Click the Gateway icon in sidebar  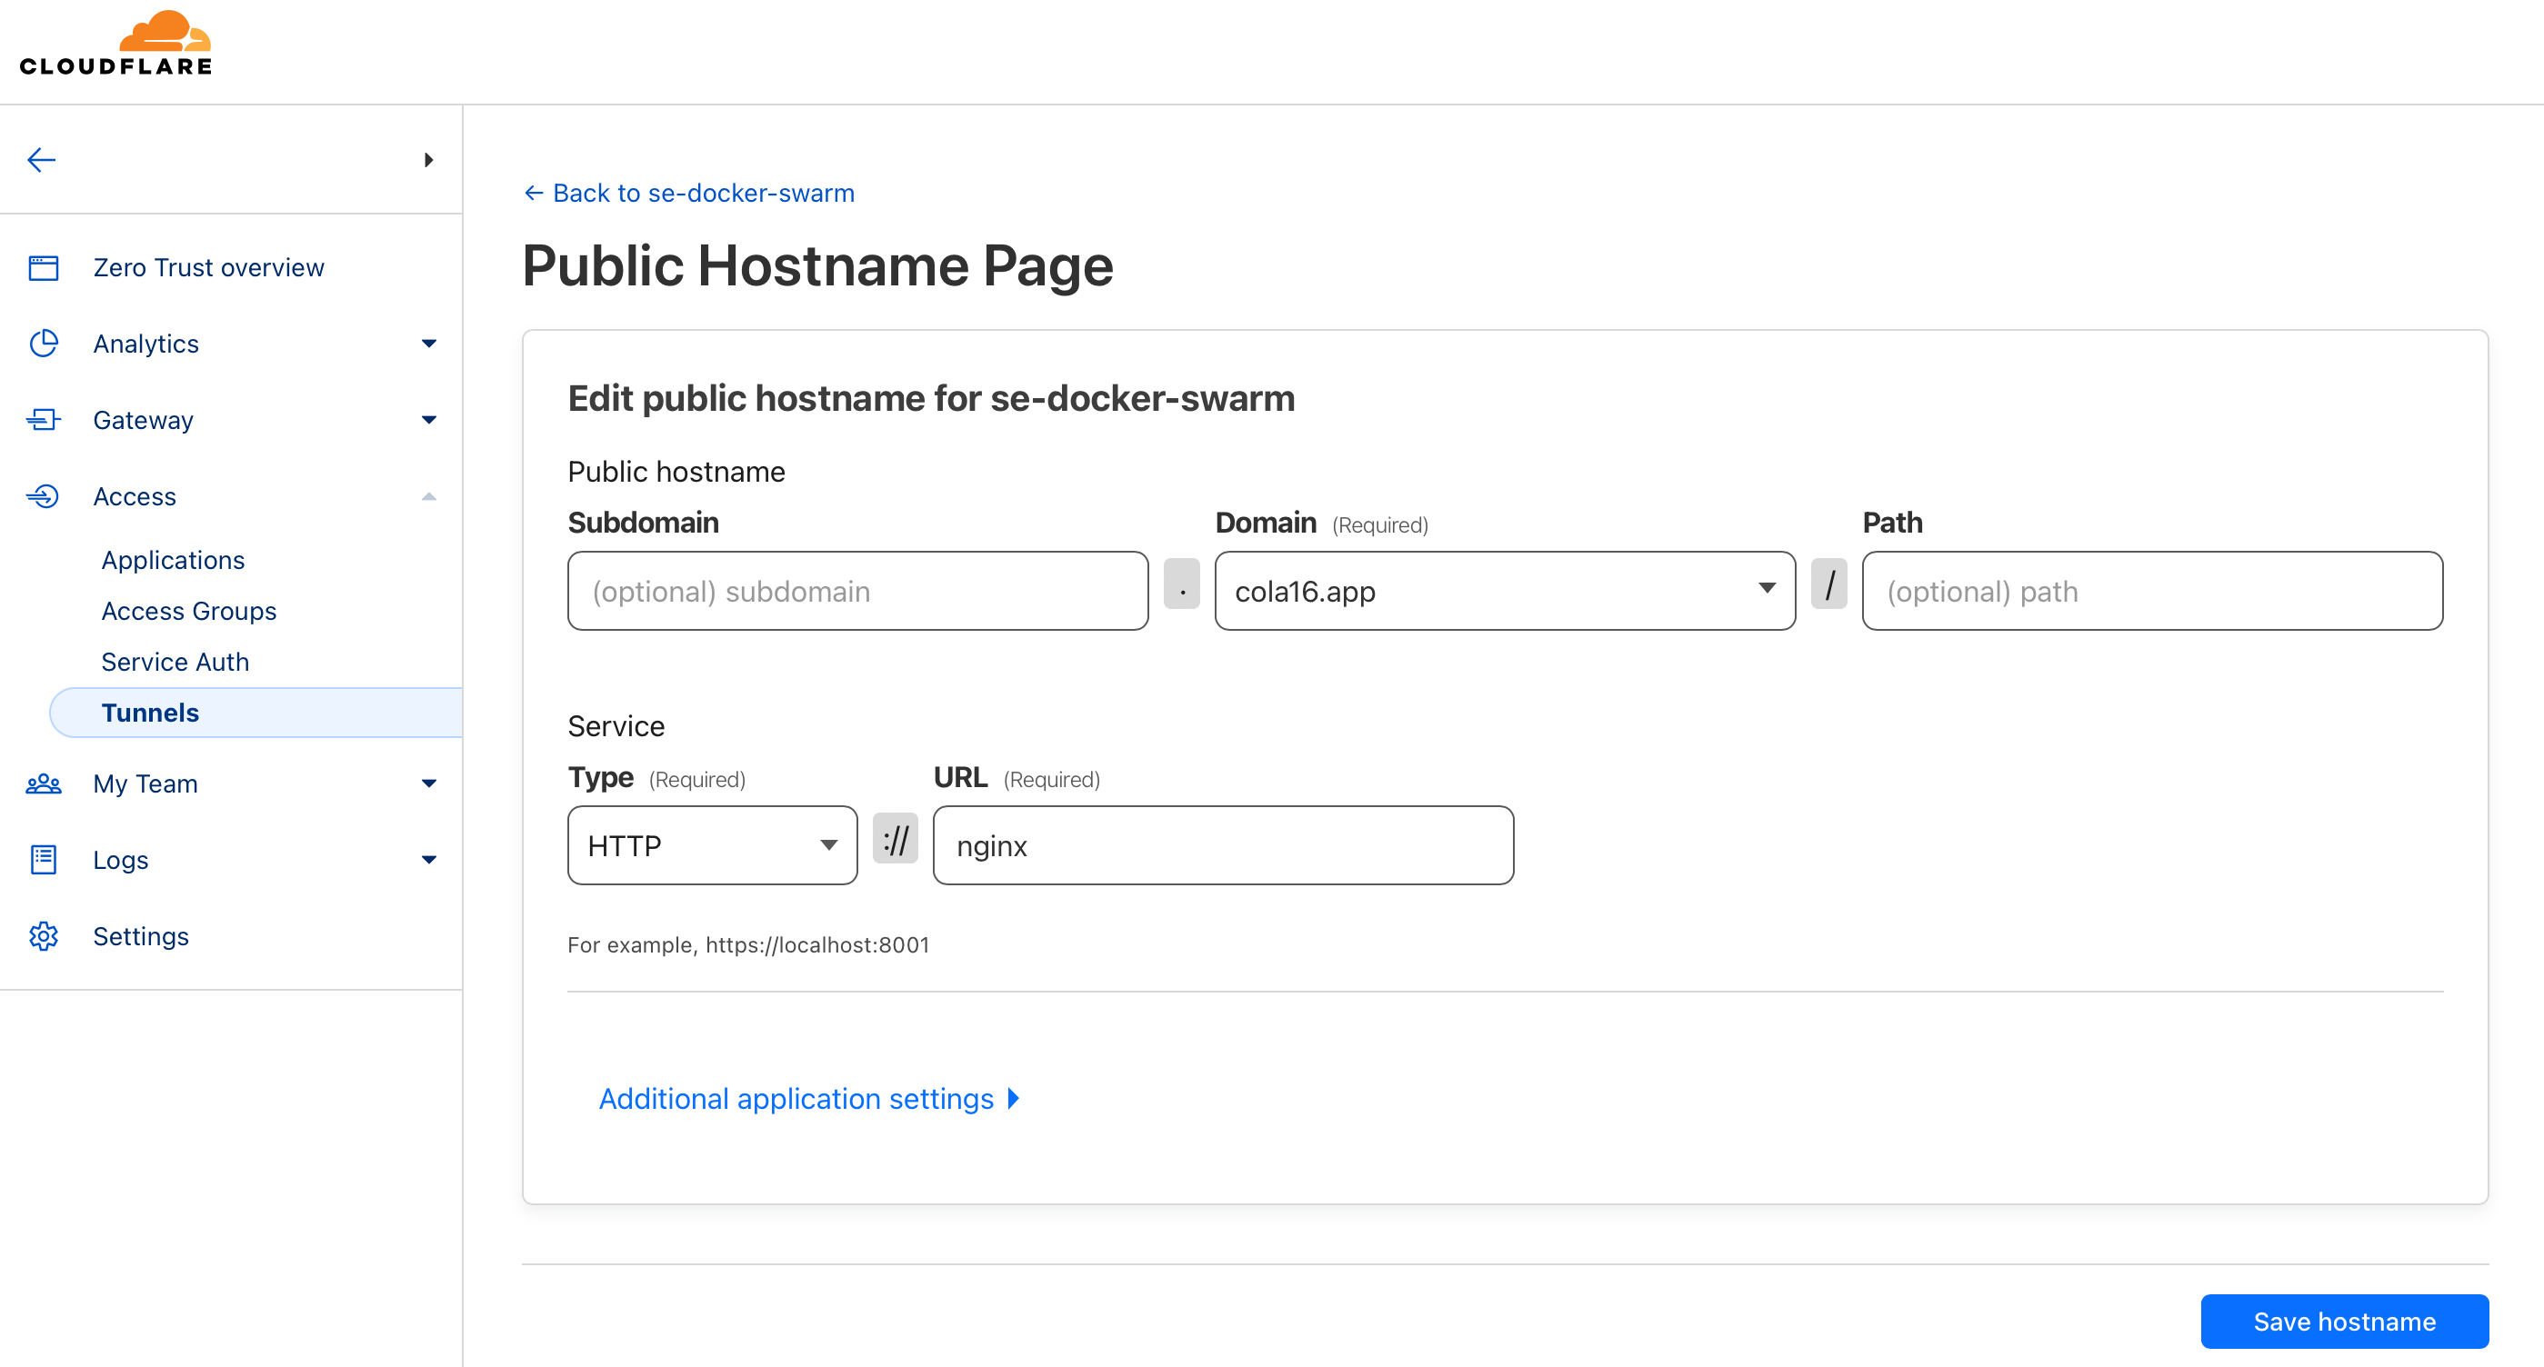click(x=44, y=420)
